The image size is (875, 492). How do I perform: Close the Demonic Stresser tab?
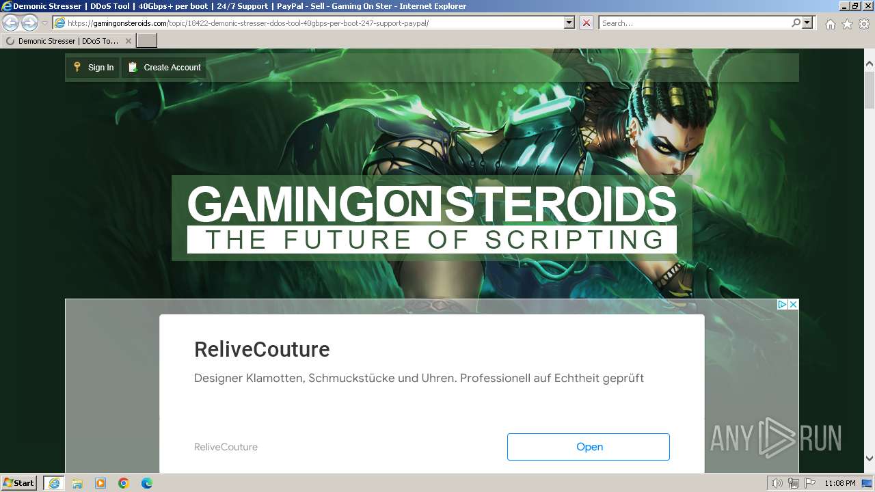[x=128, y=41]
